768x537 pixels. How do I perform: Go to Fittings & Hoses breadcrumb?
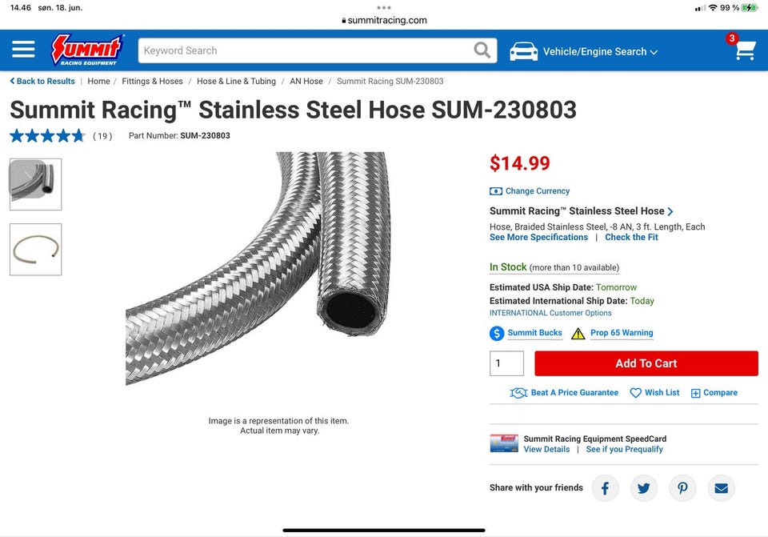[x=152, y=81]
